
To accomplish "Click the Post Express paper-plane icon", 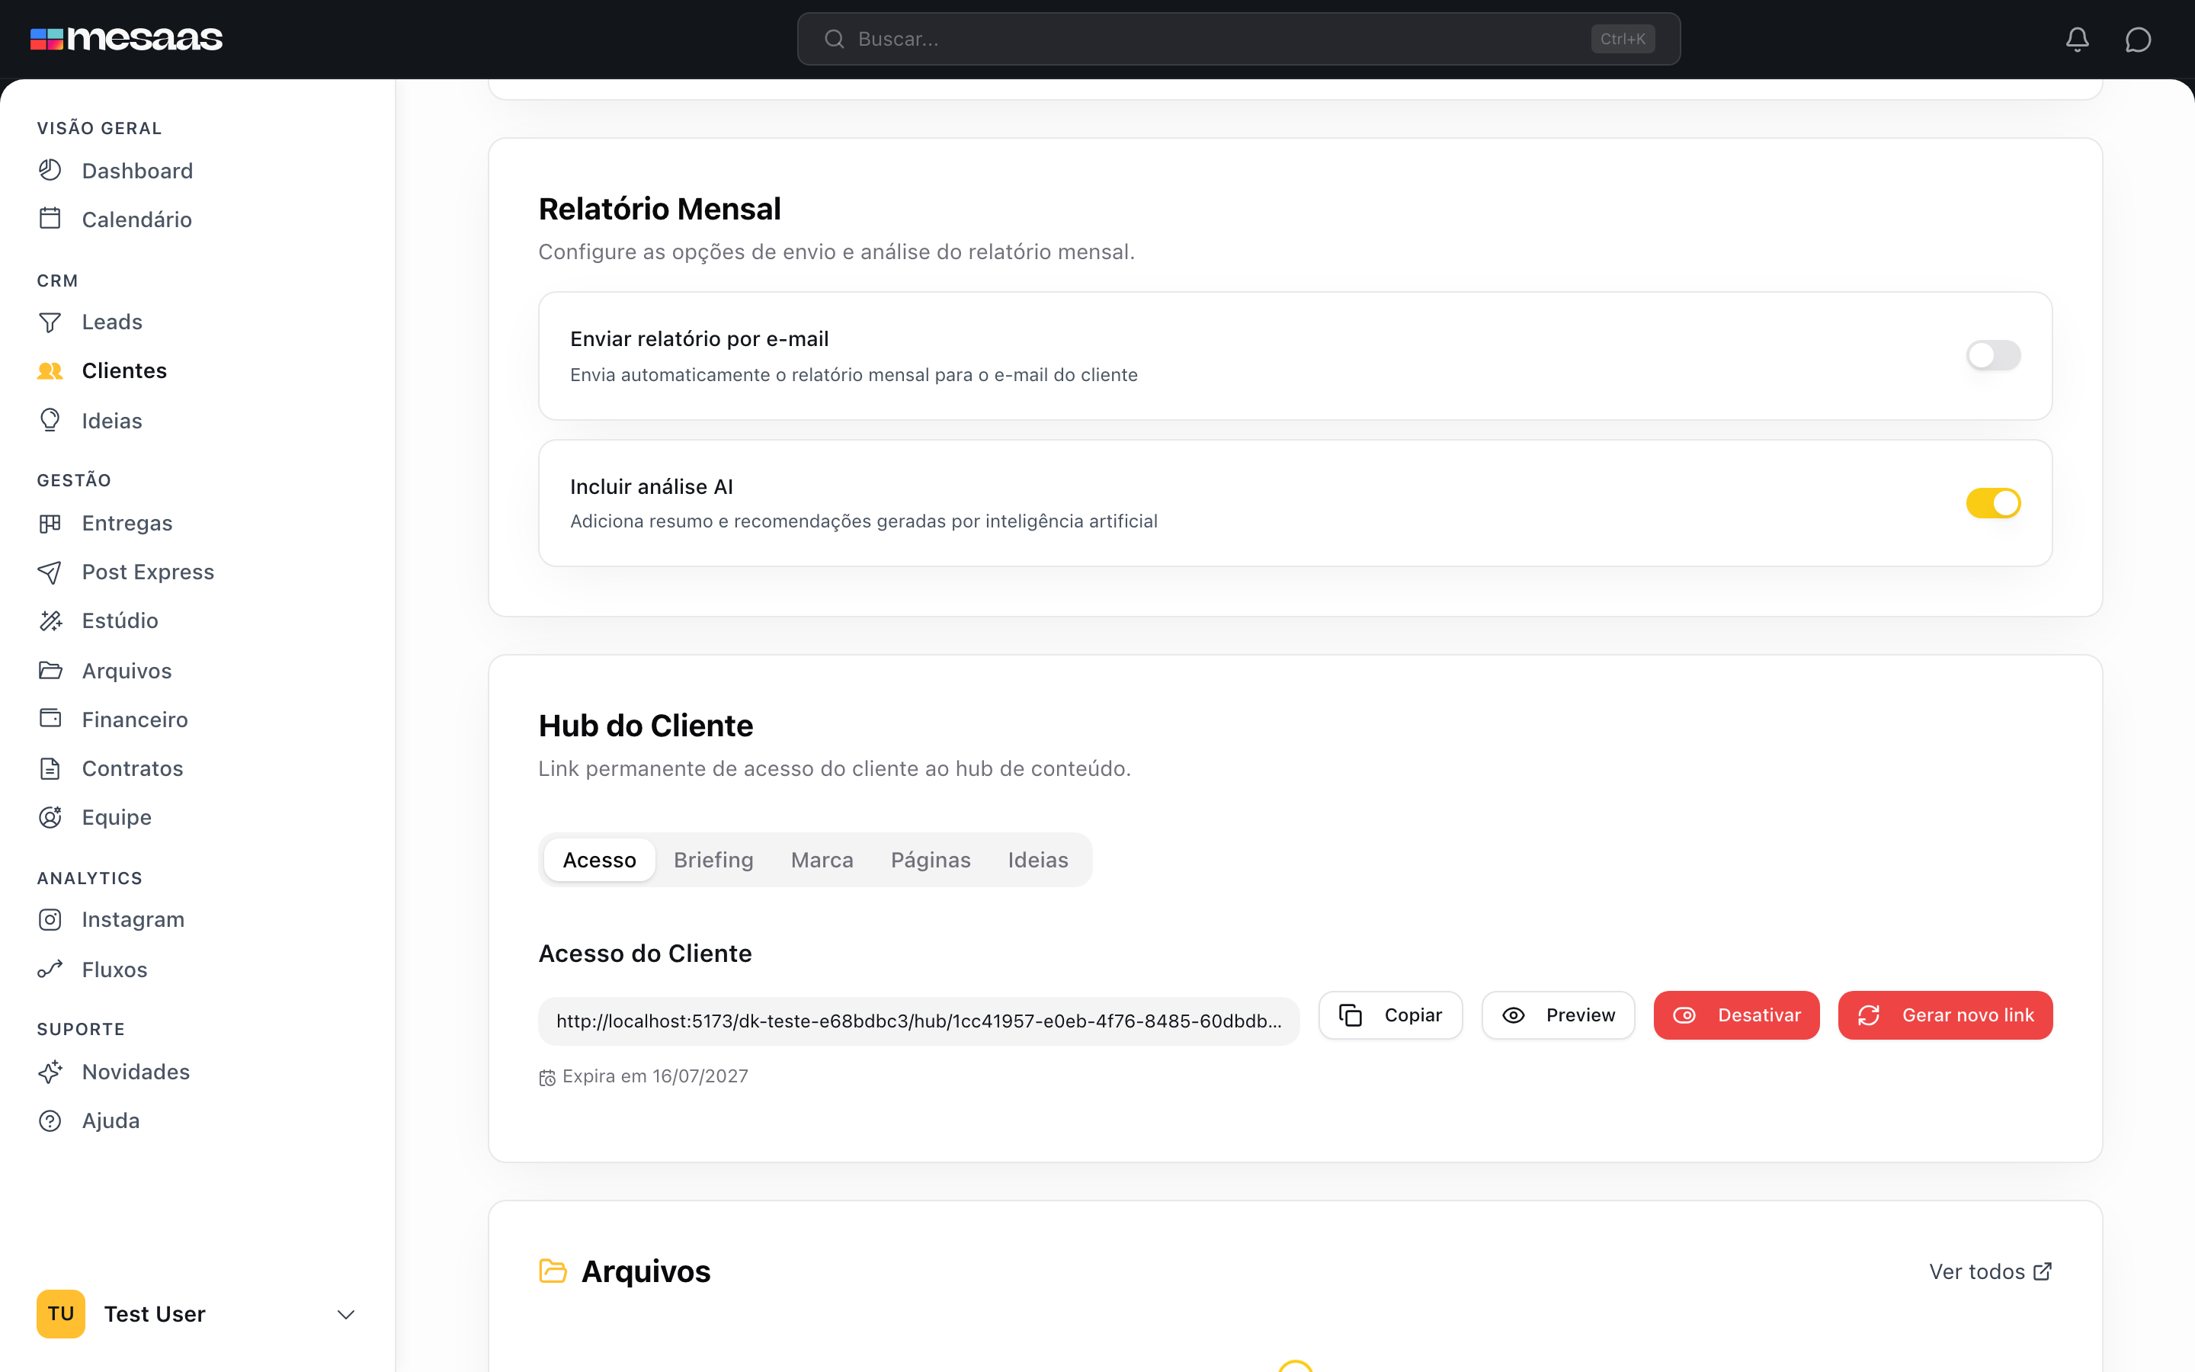I will 50,572.
